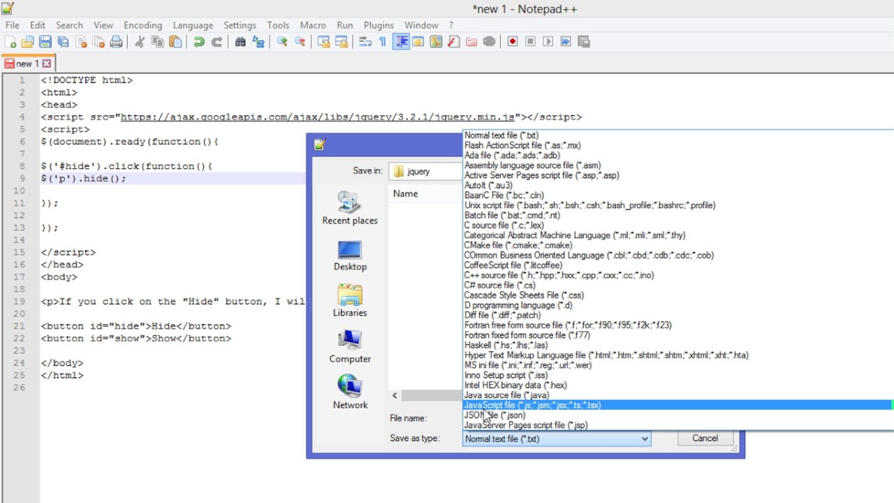Go to Computer in save dialog
Viewport: 894px width, 503px height.
point(350,347)
